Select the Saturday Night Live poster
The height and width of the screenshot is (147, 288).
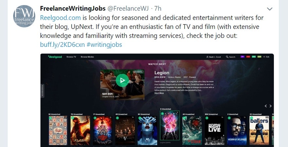(x=215, y=130)
